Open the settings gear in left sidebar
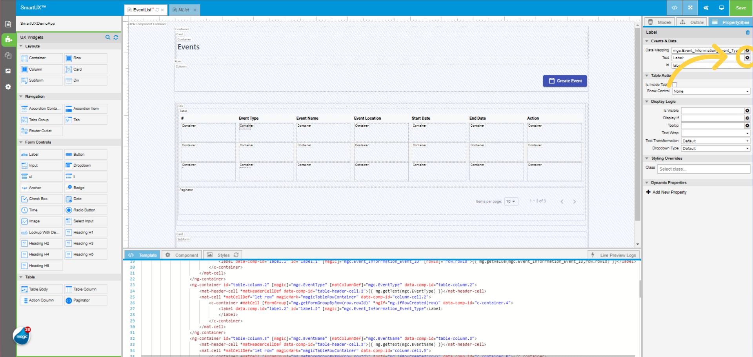Screen dimensions: 753x357 (8, 87)
